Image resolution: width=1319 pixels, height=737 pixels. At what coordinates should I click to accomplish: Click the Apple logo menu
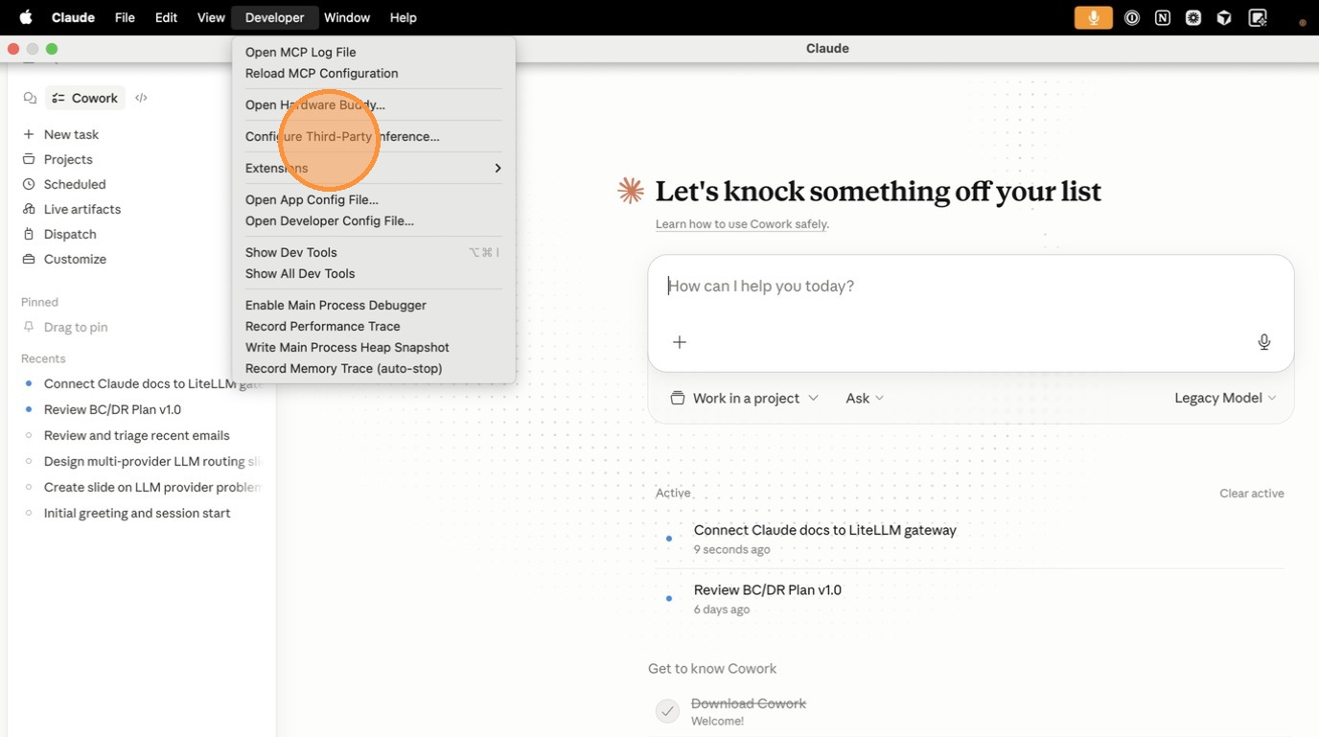26,17
